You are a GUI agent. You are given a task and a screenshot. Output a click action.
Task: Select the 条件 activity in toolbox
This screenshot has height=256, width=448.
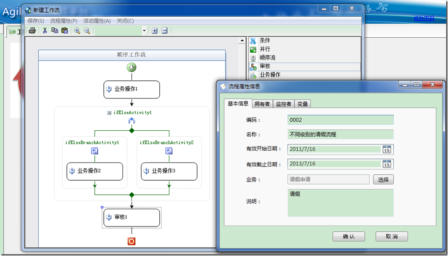coord(305,40)
